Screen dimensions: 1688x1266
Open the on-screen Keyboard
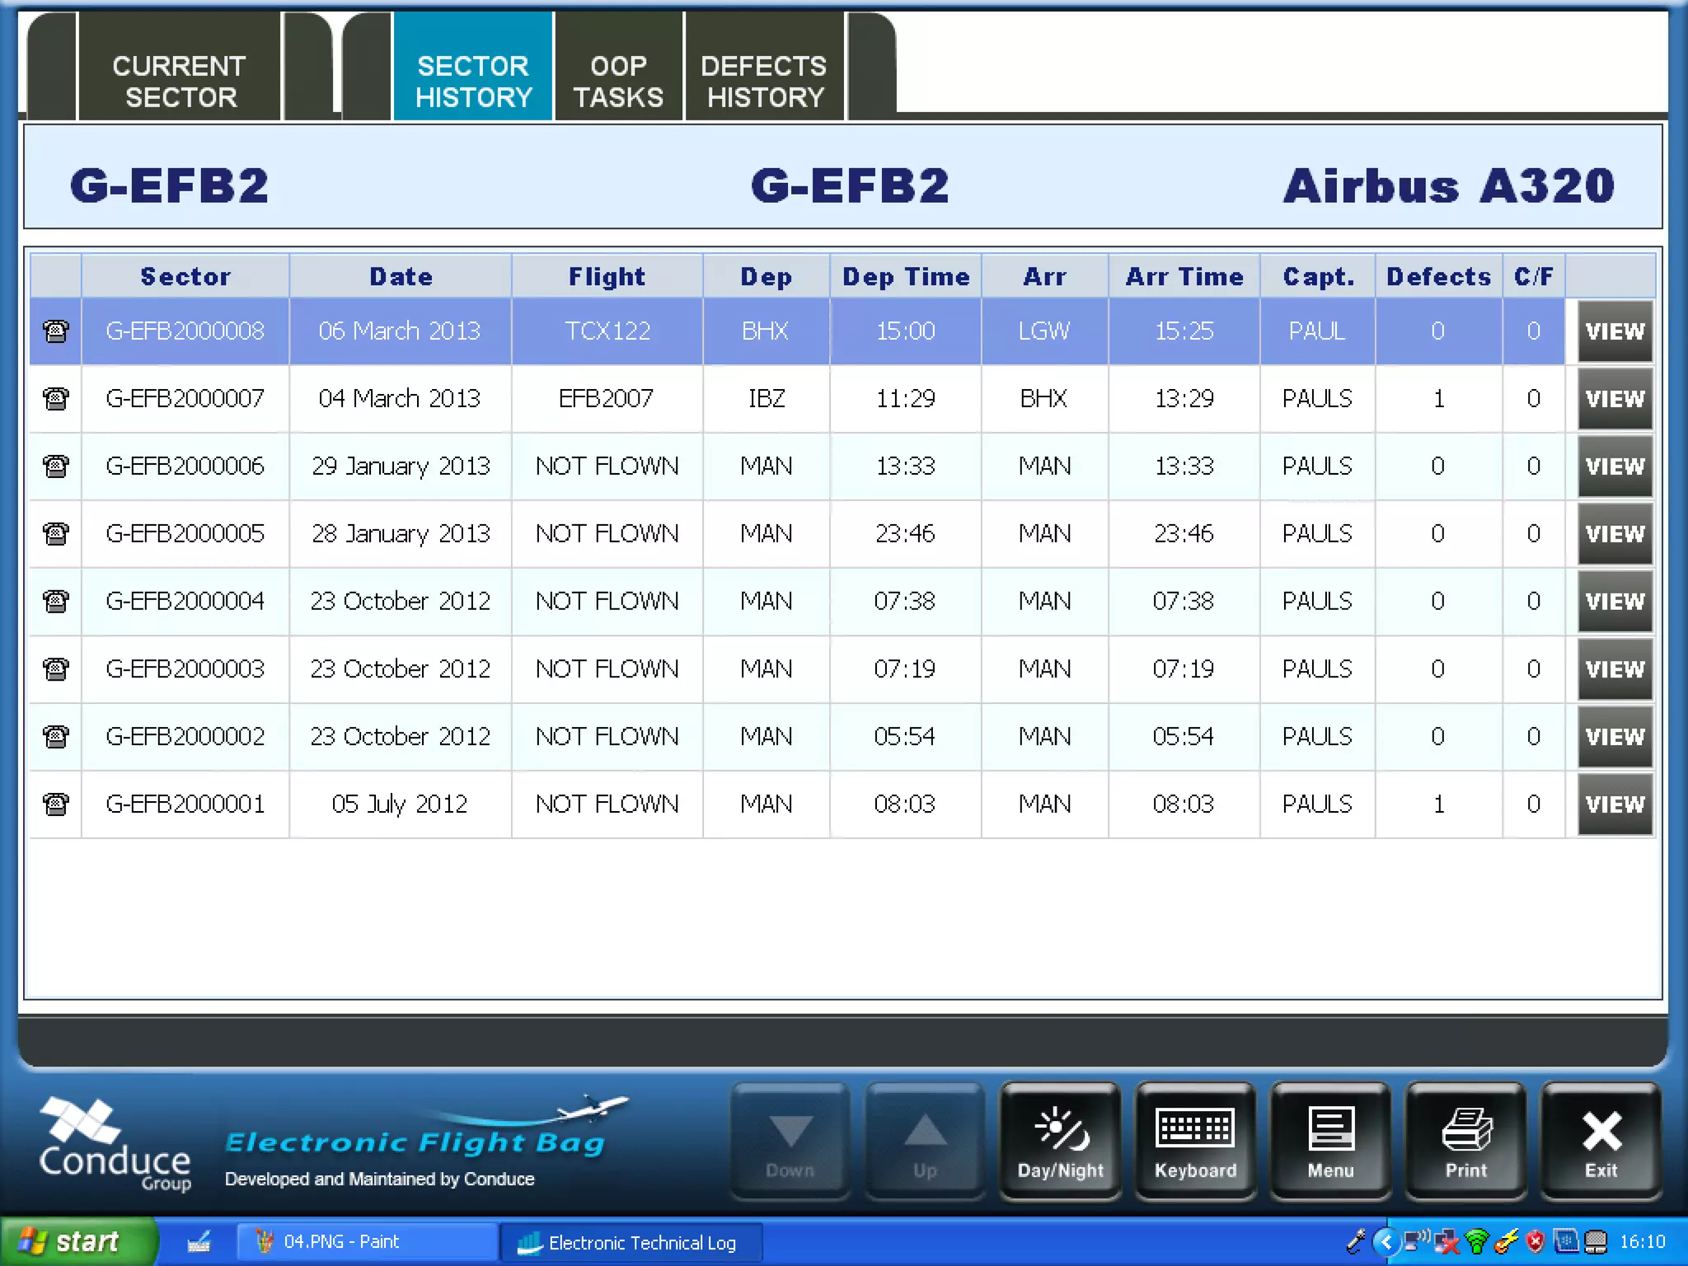[x=1195, y=1142]
